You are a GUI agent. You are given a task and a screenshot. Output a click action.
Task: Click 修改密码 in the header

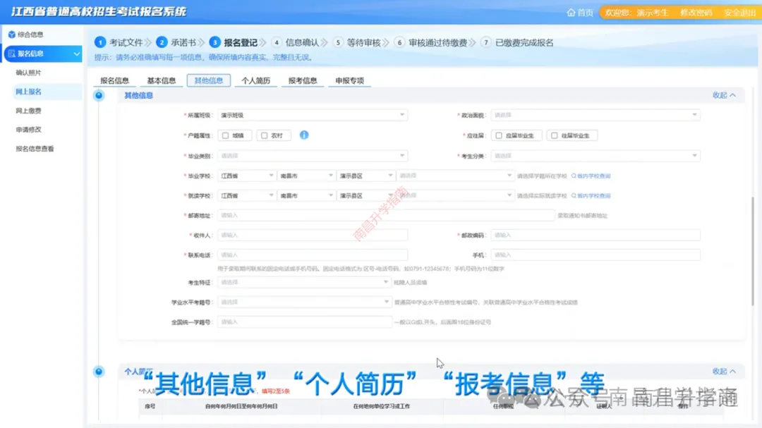pos(696,13)
